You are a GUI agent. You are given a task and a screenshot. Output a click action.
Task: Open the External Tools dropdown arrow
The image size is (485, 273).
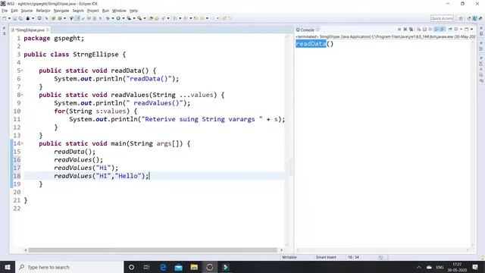click(x=145, y=18)
